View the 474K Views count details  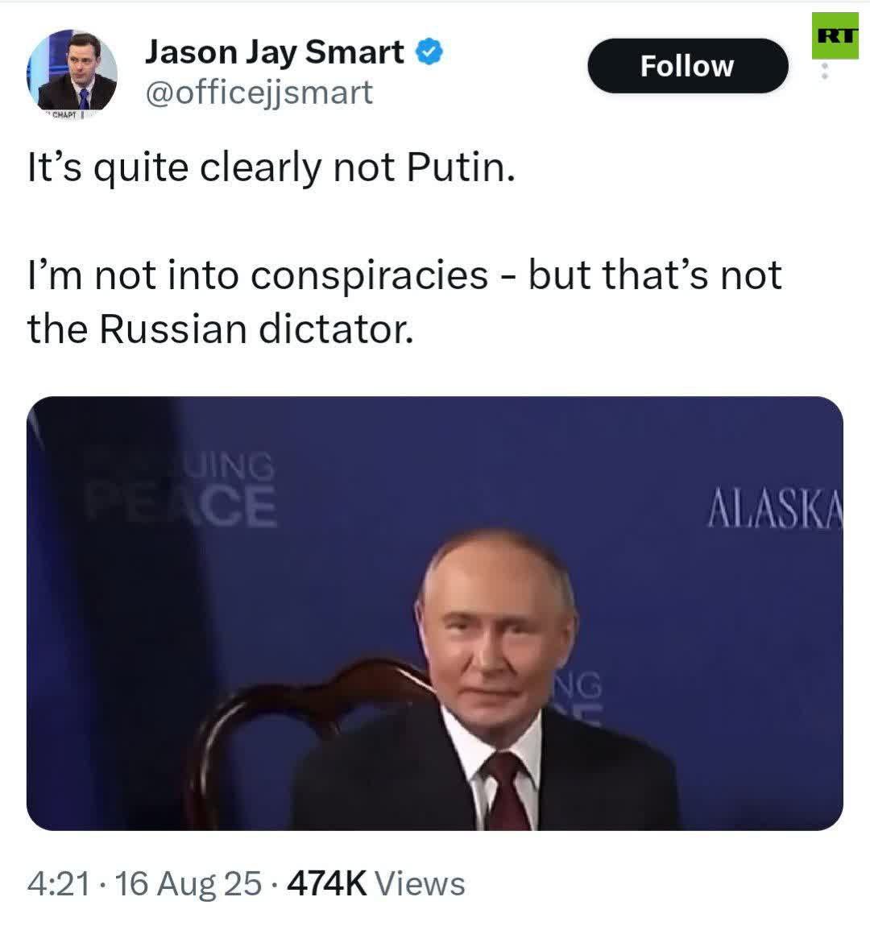click(x=375, y=883)
